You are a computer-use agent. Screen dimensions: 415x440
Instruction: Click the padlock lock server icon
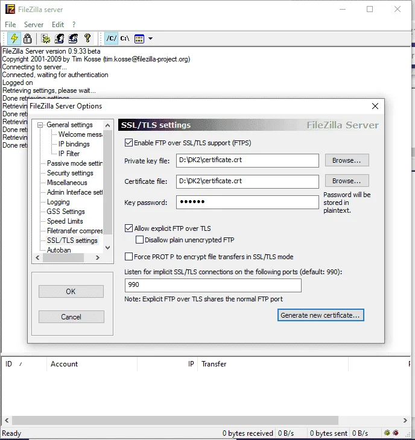tap(28, 39)
